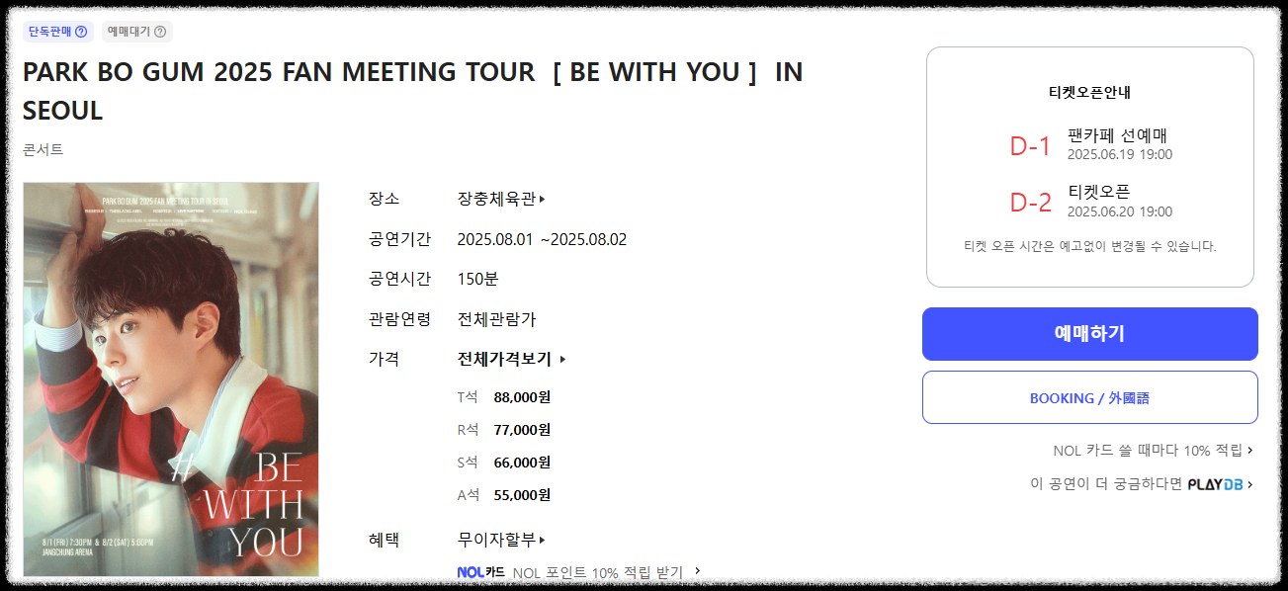This screenshot has width=1288, height=591.
Task: Click the 예매하기 booking button
Action: (x=1089, y=333)
